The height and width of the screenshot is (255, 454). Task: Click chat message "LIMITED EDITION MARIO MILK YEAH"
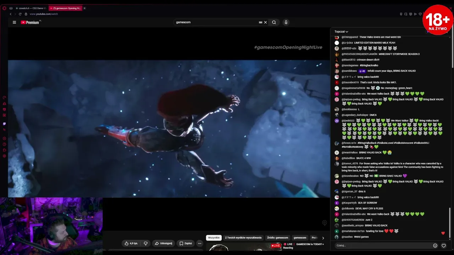tap(375, 43)
